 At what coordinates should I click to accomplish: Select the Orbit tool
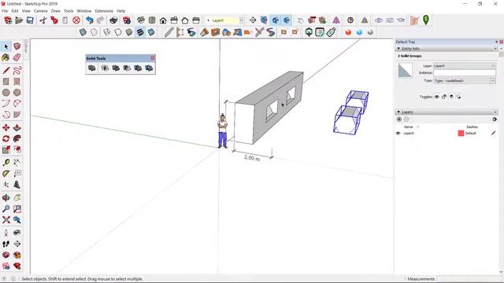click(x=6, y=197)
